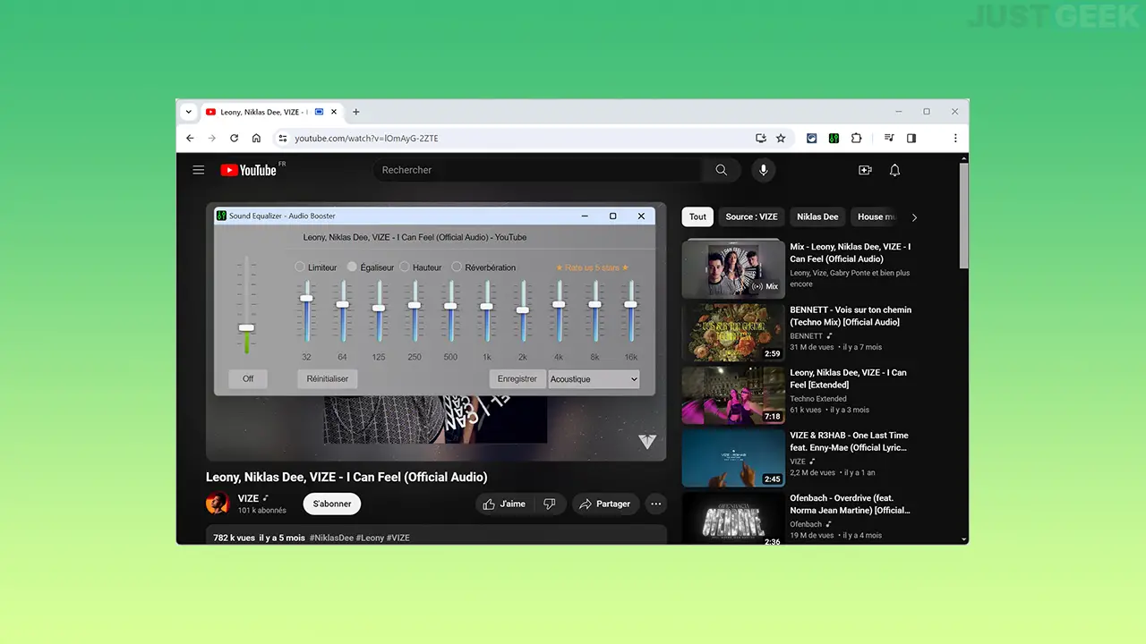Click the install app icon
This screenshot has width=1146, height=644.
point(761,139)
